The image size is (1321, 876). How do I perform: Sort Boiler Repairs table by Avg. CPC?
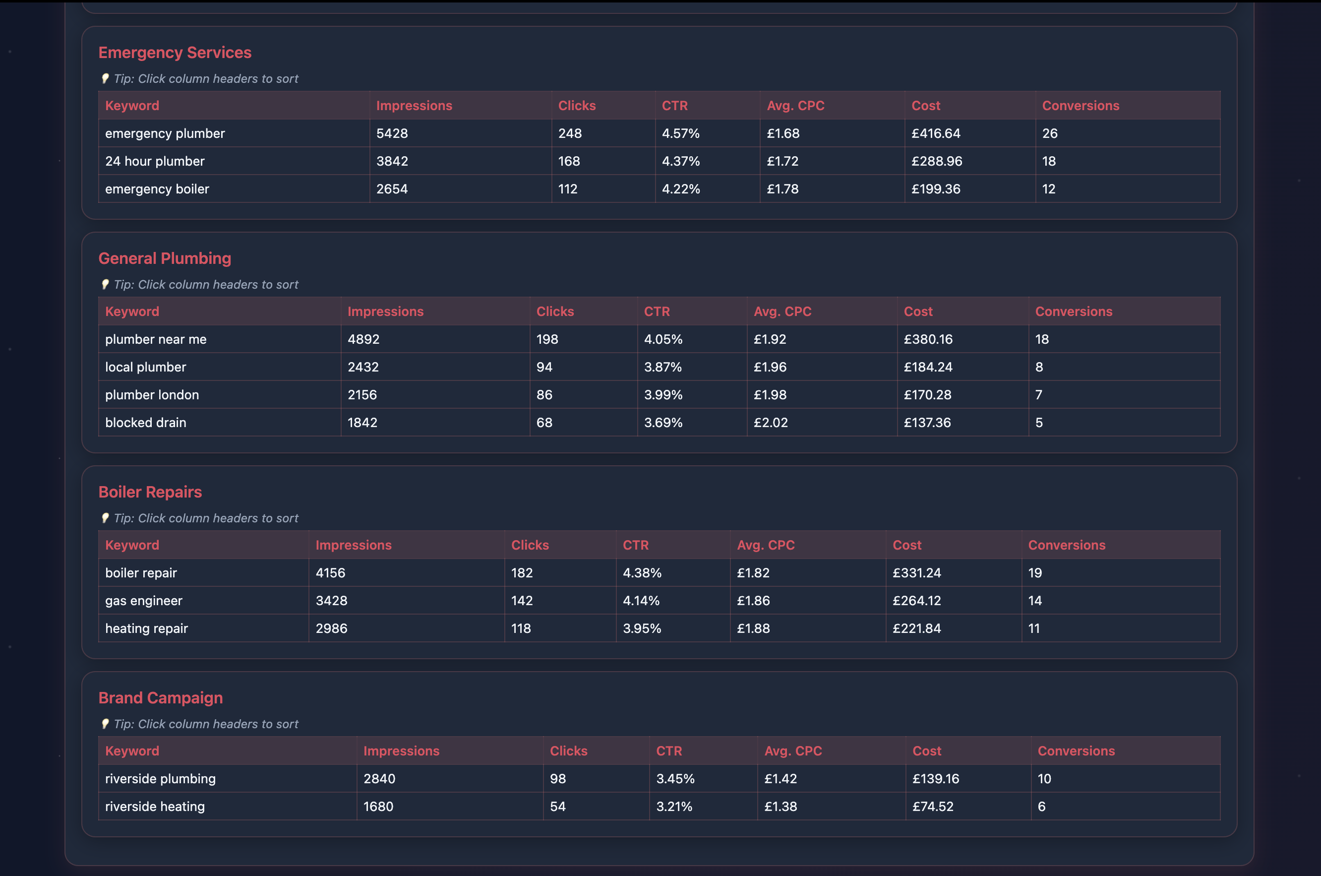pyautogui.click(x=766, y=545)
